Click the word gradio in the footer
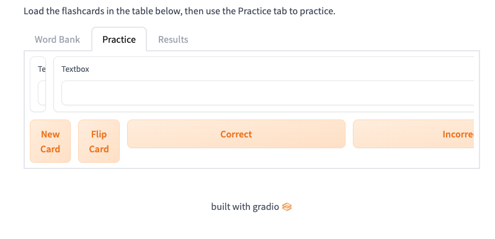Viewport: 495px width, 239px height. (266, 207)
